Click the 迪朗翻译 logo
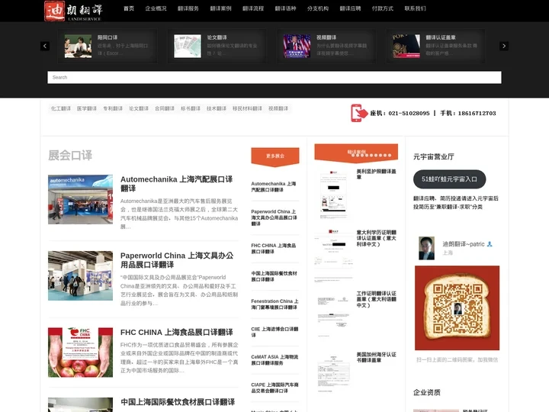549x412 pixels. (x=73, y=11)
